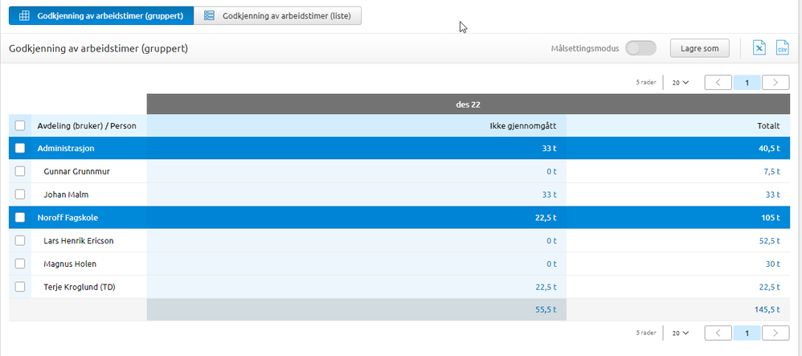The height and width of the screenshot is (356, 802).
Task: Select checkbox for Johan Malm
Action: (20, 194)
